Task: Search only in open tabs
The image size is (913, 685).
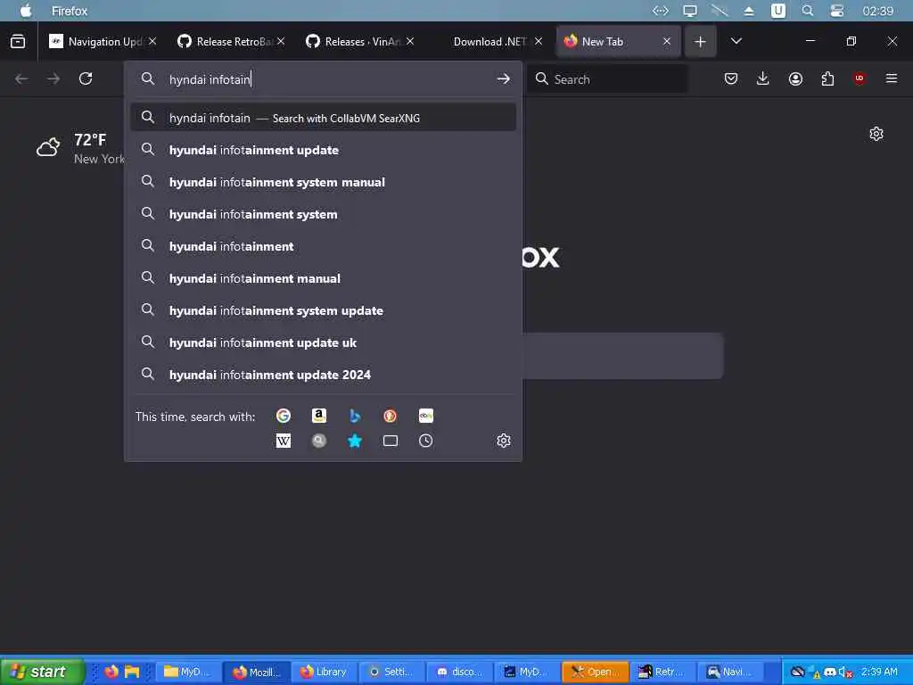Action: [391, 441]
